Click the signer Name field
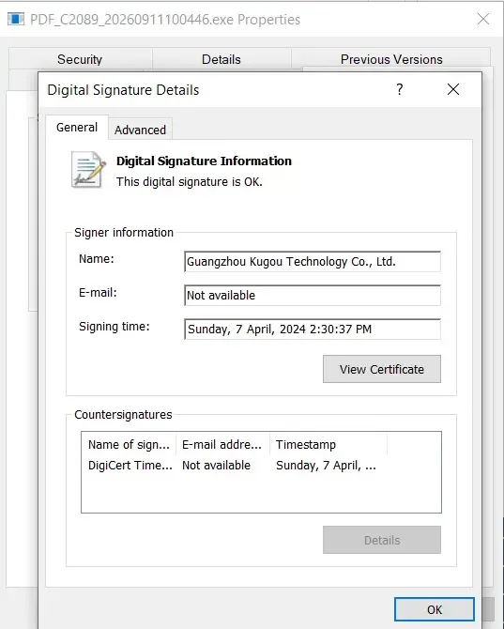 (x=313, y=262)
